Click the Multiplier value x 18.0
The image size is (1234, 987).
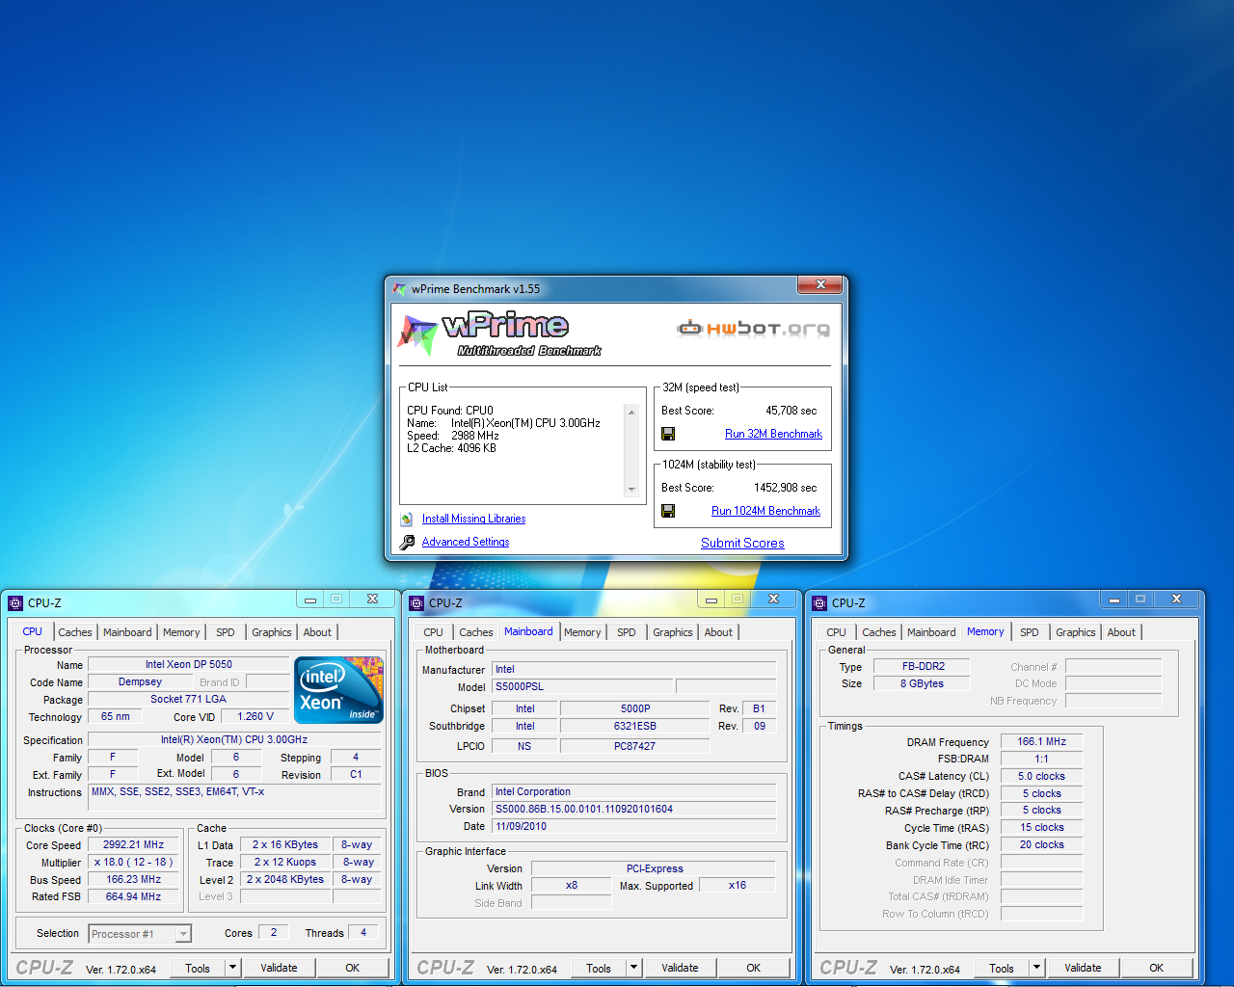[x=133, y=862]
